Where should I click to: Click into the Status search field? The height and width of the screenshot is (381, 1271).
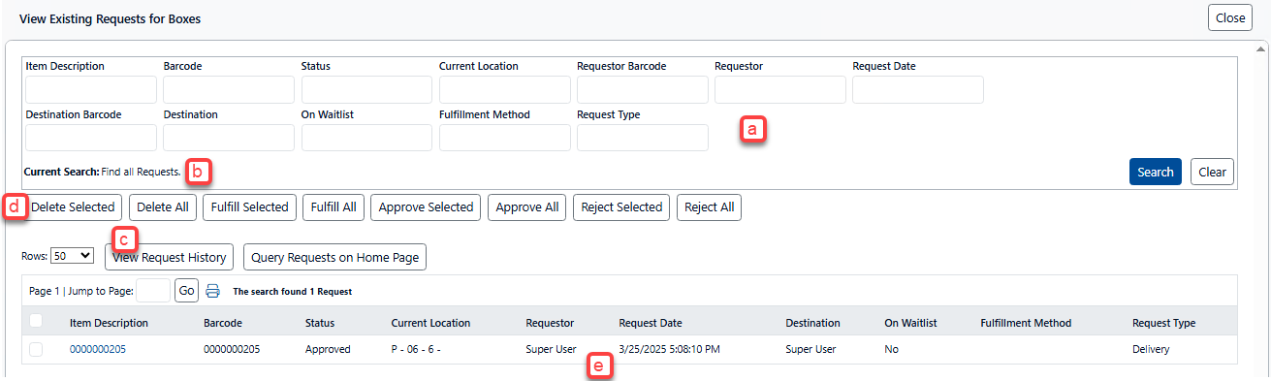click(366, 89)
